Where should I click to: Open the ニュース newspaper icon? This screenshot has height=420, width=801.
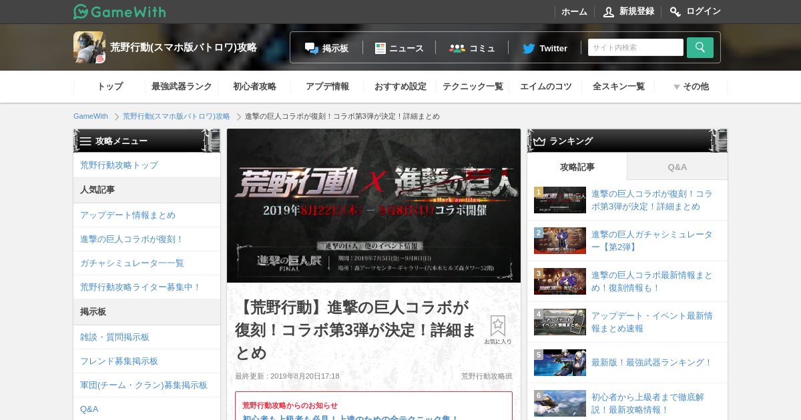click(380, 48)
